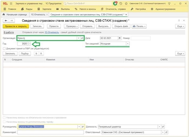The image size is (189, 137).
Task: Switch to the 1С-Отчетность tab
Action: [x=38, y=15]
